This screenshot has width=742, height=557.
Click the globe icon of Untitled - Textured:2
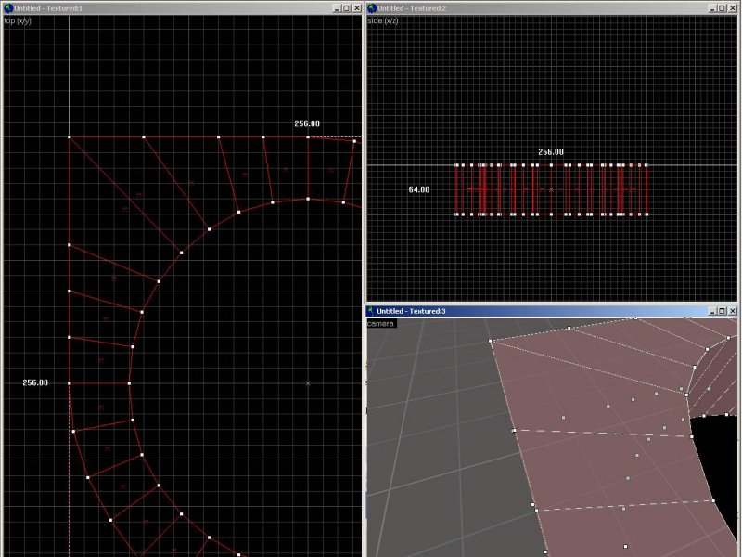[372, 7]
